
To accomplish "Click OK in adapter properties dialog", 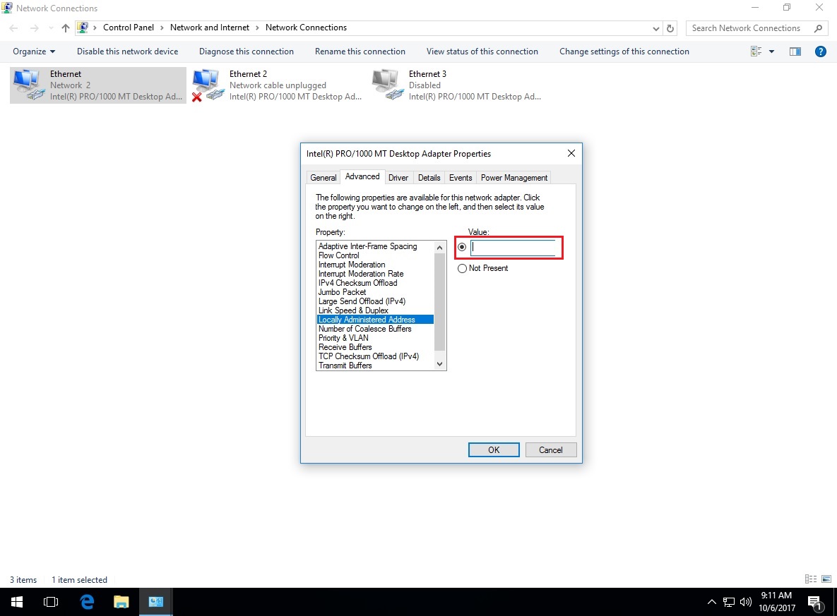I will pyautogui.click(x=494, y=449).
